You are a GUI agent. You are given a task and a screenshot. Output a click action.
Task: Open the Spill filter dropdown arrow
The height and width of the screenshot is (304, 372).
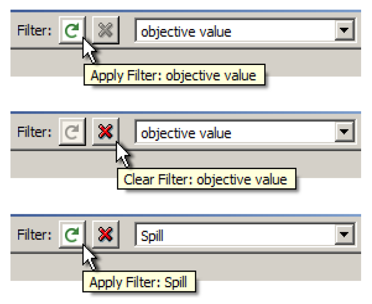pyautogui.click(x=344, y=235)
